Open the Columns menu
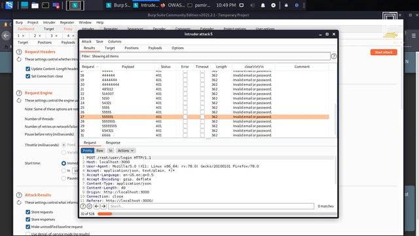 (115, 41)
